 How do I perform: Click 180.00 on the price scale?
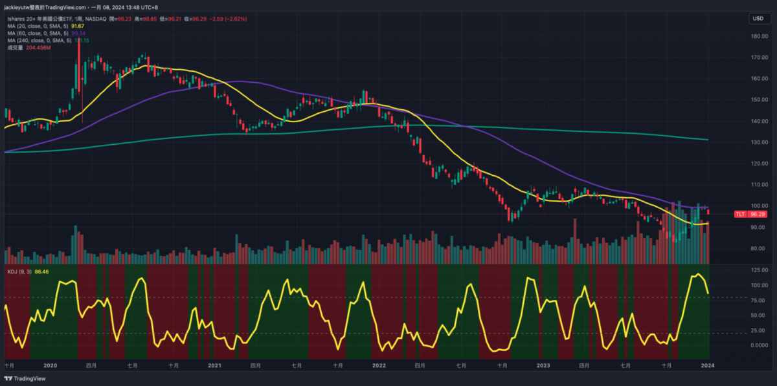[759, 36]
